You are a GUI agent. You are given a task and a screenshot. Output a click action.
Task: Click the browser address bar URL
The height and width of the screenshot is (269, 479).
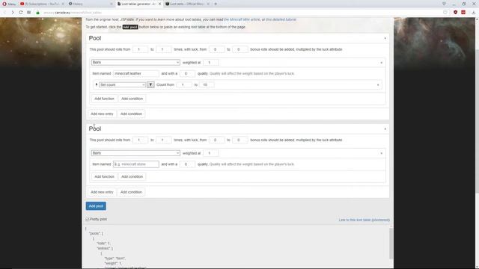point(73,13)
